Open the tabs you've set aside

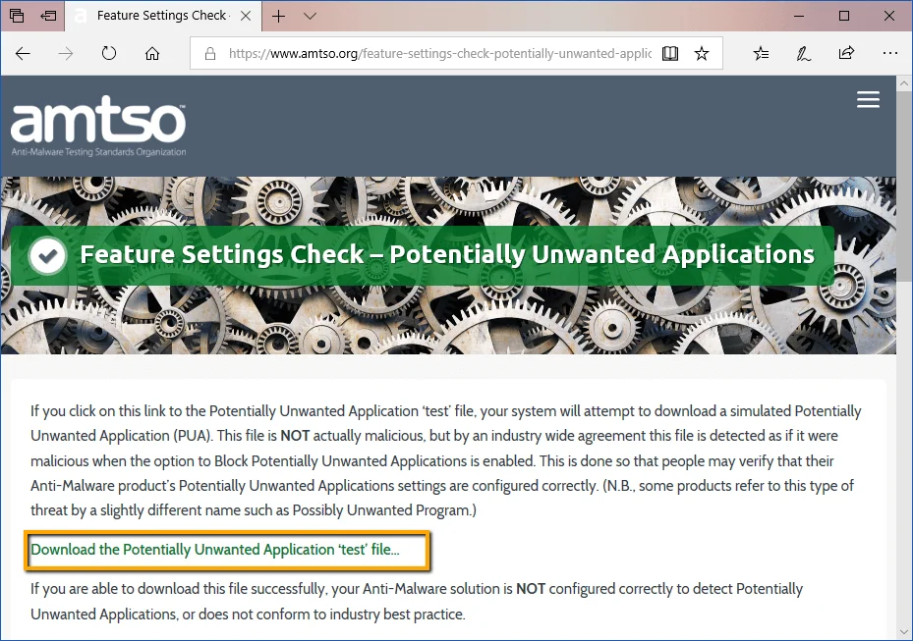click(17, 16)
